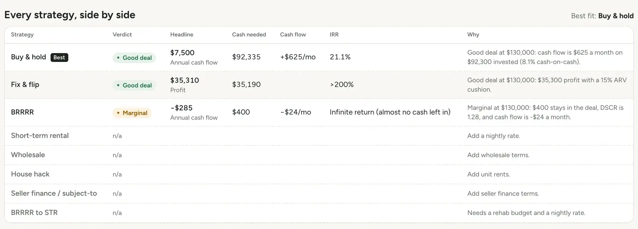
Task: Click the +$625/mo cash flow value
Action: click(298, 57)
